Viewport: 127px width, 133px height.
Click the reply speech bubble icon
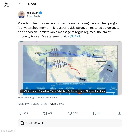pyautogui.click(x=21, y=113)
